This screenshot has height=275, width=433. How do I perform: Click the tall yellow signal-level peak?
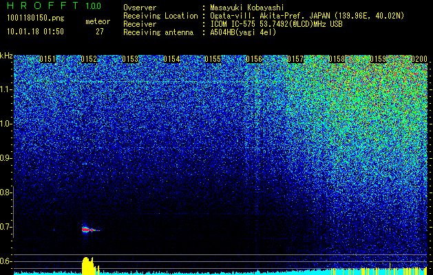(x=88, y=265)
